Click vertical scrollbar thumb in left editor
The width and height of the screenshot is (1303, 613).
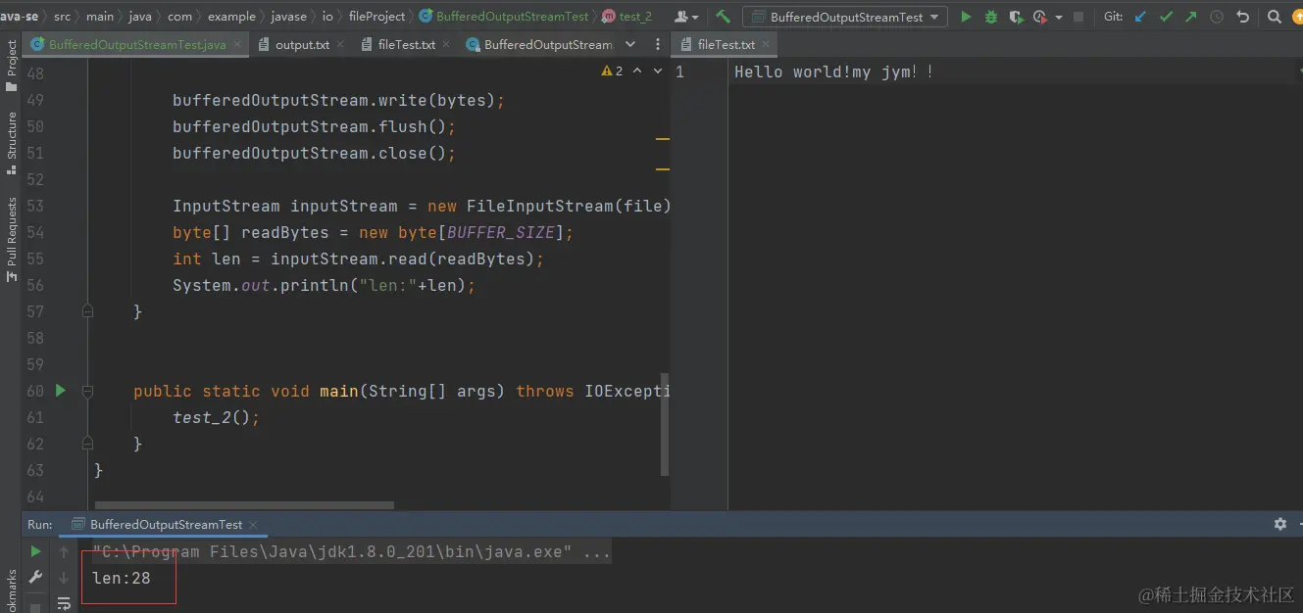(x=665, y=424)
